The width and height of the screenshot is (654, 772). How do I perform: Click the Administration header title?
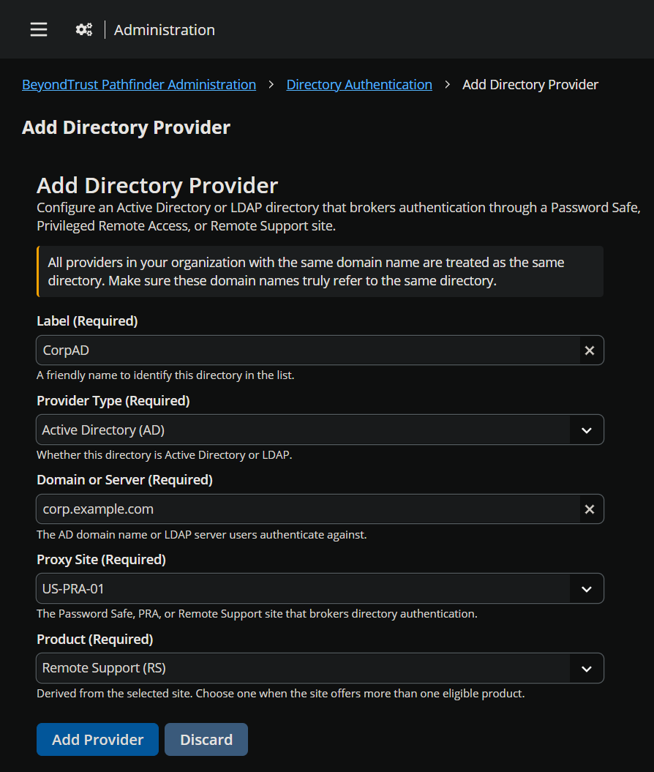pyautogui.click(x=165, y=30)
